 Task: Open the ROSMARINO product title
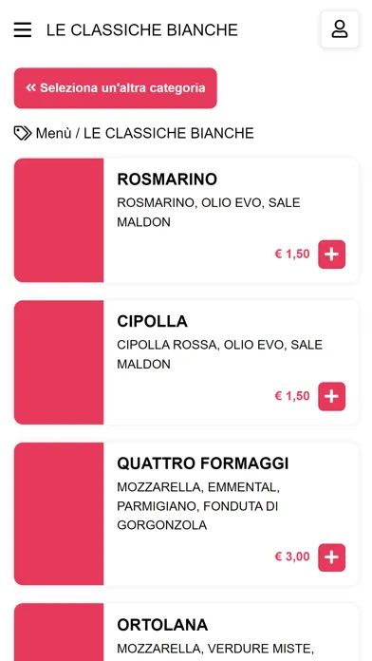(x=167, y=179)
